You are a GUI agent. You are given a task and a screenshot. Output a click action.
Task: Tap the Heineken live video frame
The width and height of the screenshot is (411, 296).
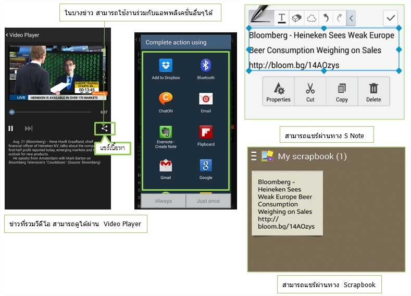58,73
